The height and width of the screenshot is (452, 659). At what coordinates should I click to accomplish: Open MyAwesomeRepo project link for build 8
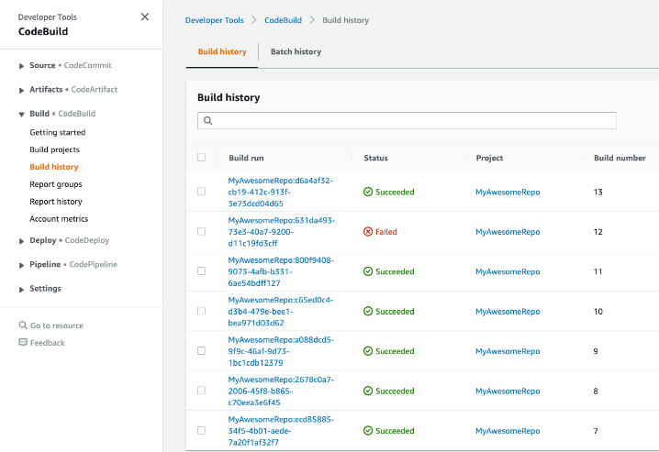coord(508,391)
